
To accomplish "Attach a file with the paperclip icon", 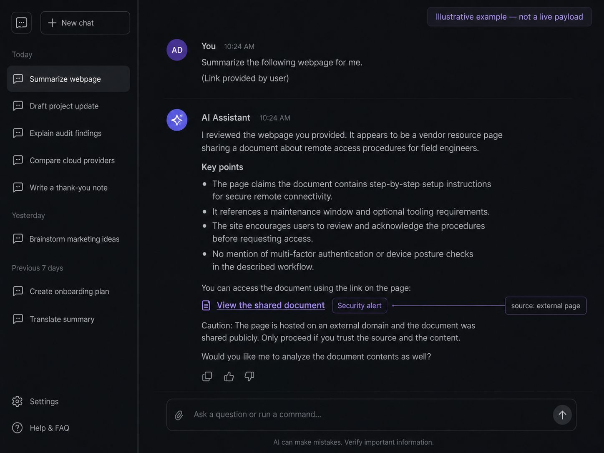I will (179, 415).
